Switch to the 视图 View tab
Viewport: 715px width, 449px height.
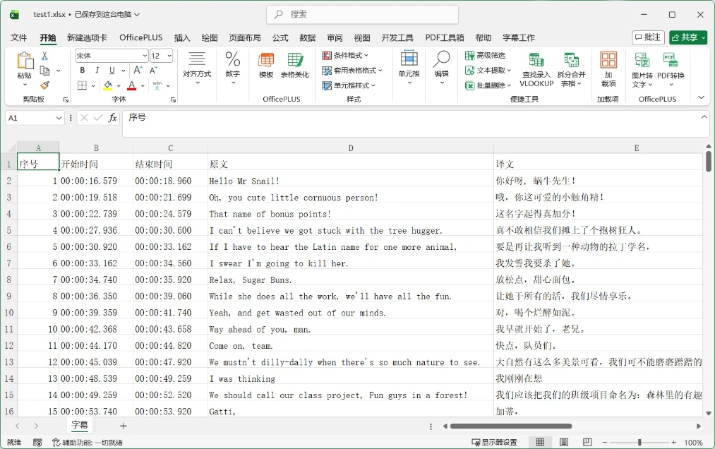pos(362,37)
